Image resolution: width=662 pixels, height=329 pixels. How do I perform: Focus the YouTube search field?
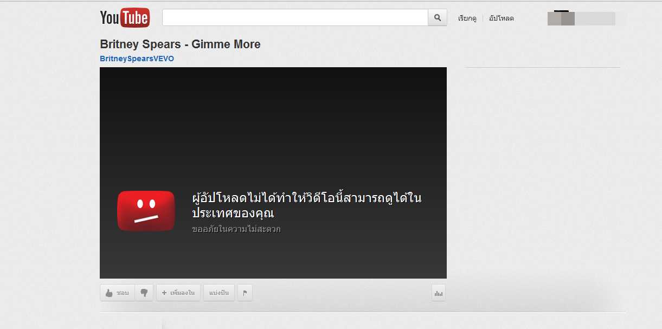[295, 17]
